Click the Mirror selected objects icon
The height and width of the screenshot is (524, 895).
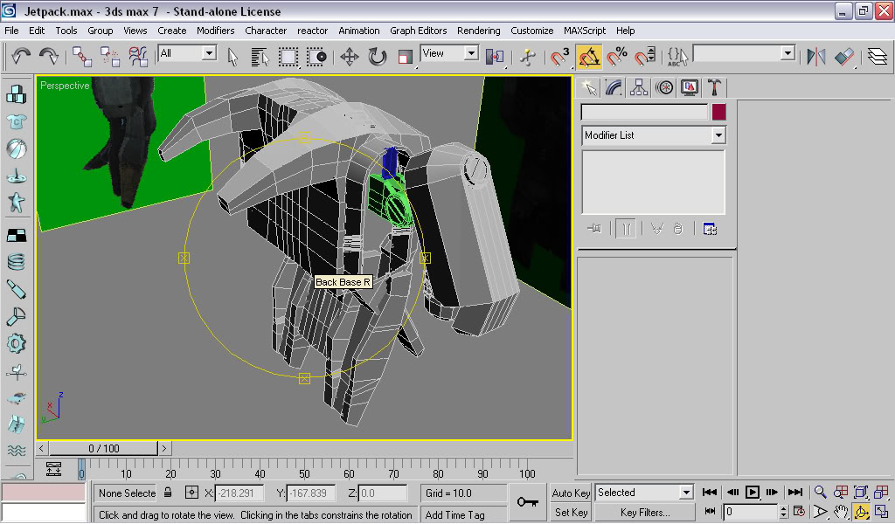click(815, 57)
